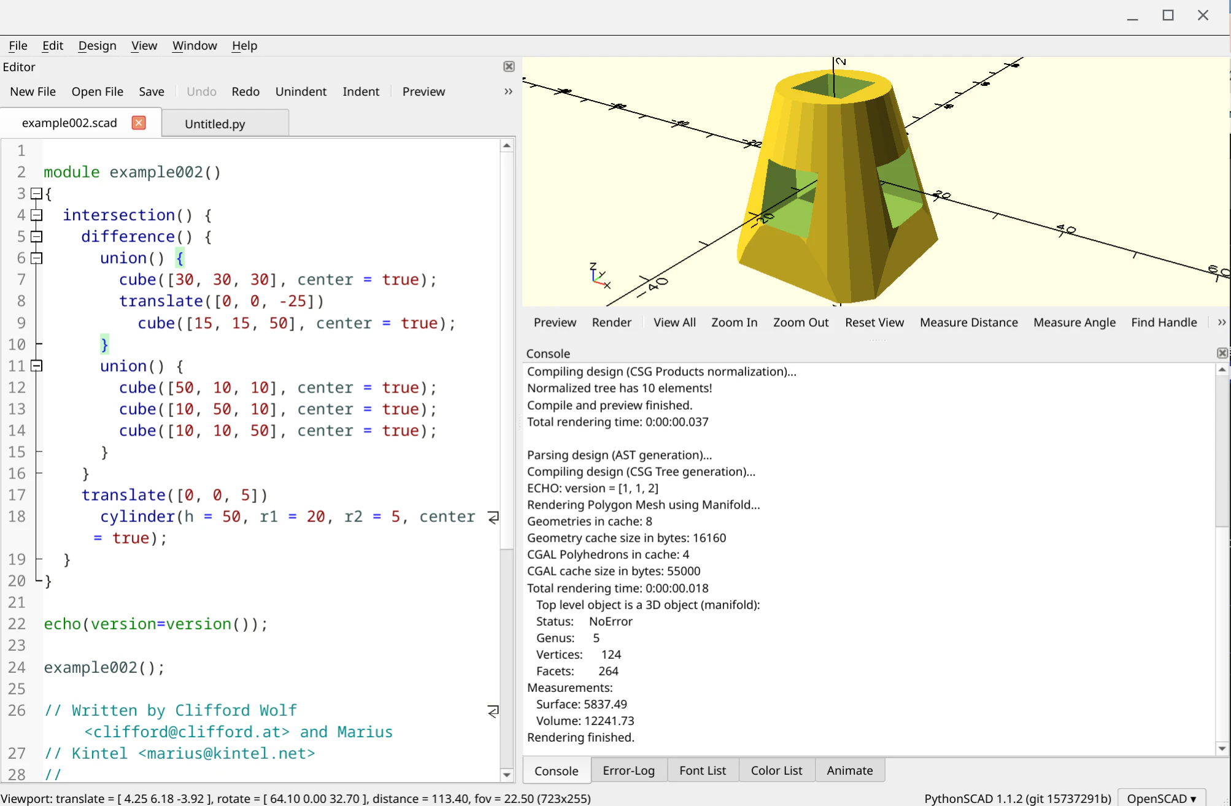The width and height of the screenshot is (1231, 806).
Task: Click the line-wrap arrow on line 18
Action: coord(493,517)
